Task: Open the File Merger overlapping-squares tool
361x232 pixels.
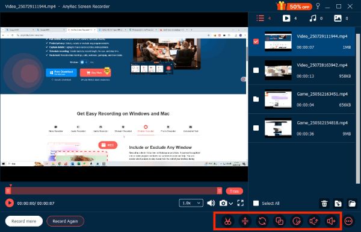Action: (280, 221)
